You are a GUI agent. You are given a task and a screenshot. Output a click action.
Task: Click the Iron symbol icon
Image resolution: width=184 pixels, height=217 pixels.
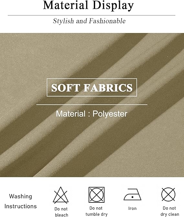tap(132, 195)
